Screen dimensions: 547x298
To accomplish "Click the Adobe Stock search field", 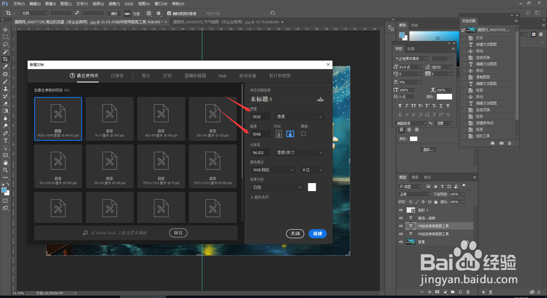I will click(128, 233).
